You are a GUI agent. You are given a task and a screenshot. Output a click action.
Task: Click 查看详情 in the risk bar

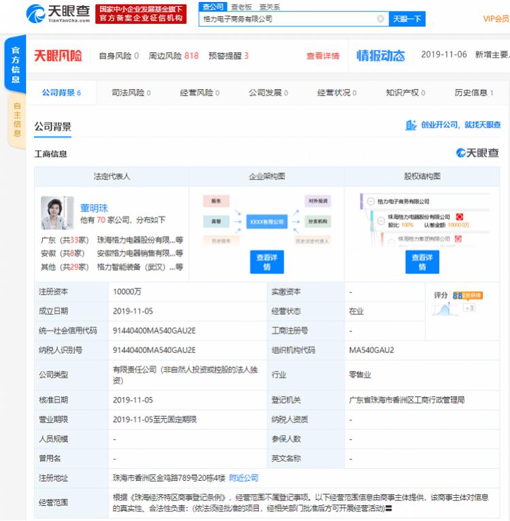[x=322, y=56]
